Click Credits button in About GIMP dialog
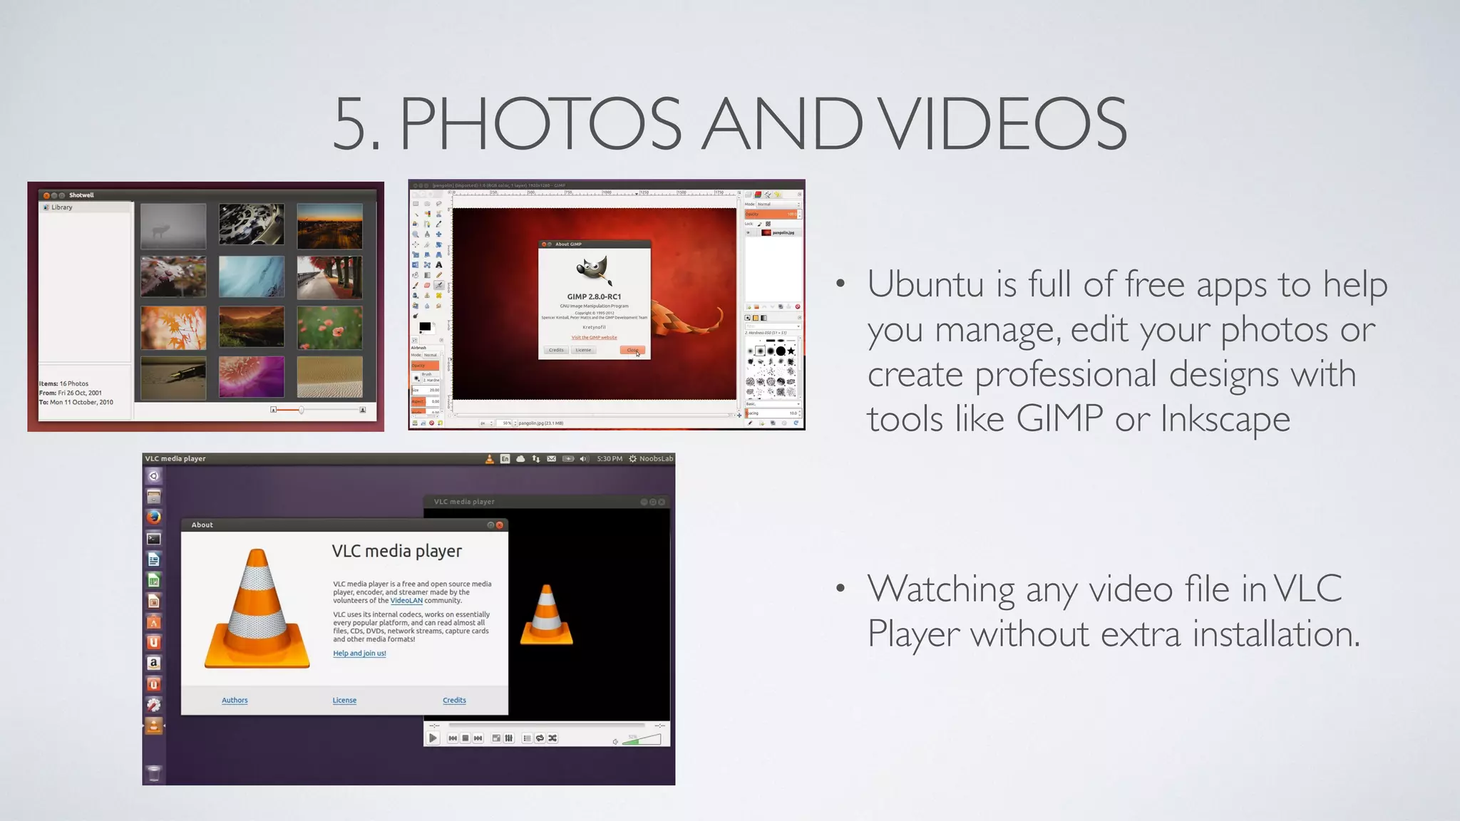 click(x=556, y=350)
